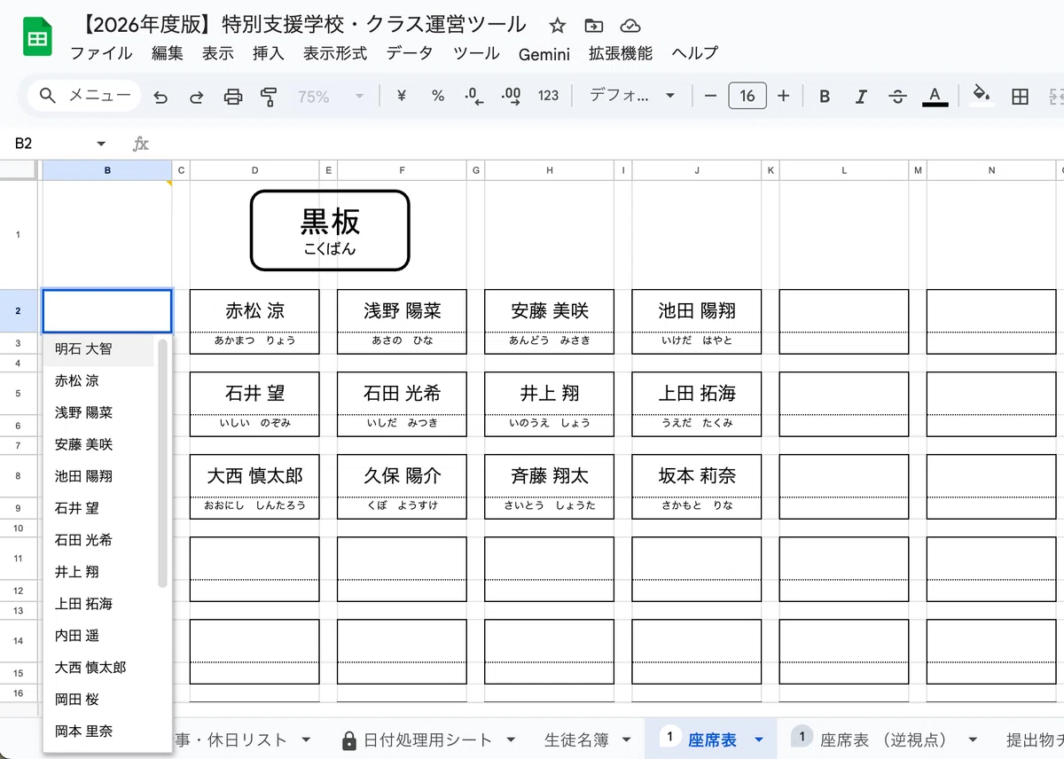The height and width of the screenshot is (759, 1064).
Task: Click the undo arrow
Action: [x=160, y=97]
